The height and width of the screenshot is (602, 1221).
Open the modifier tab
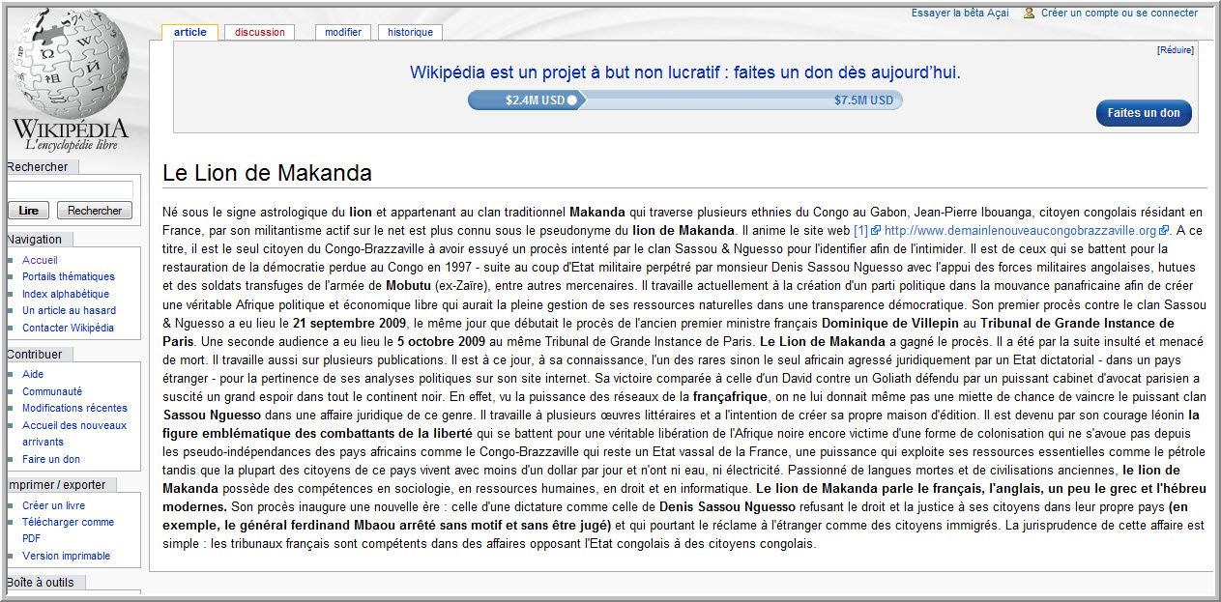pos(343,32)
